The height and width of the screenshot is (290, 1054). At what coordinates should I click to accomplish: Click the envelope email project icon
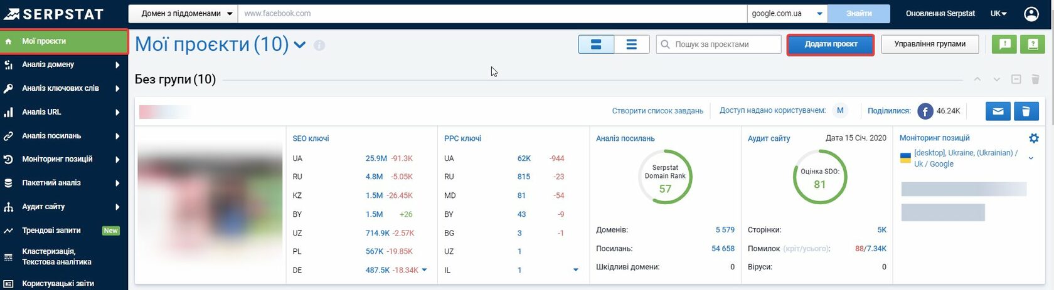click(998, 111)
